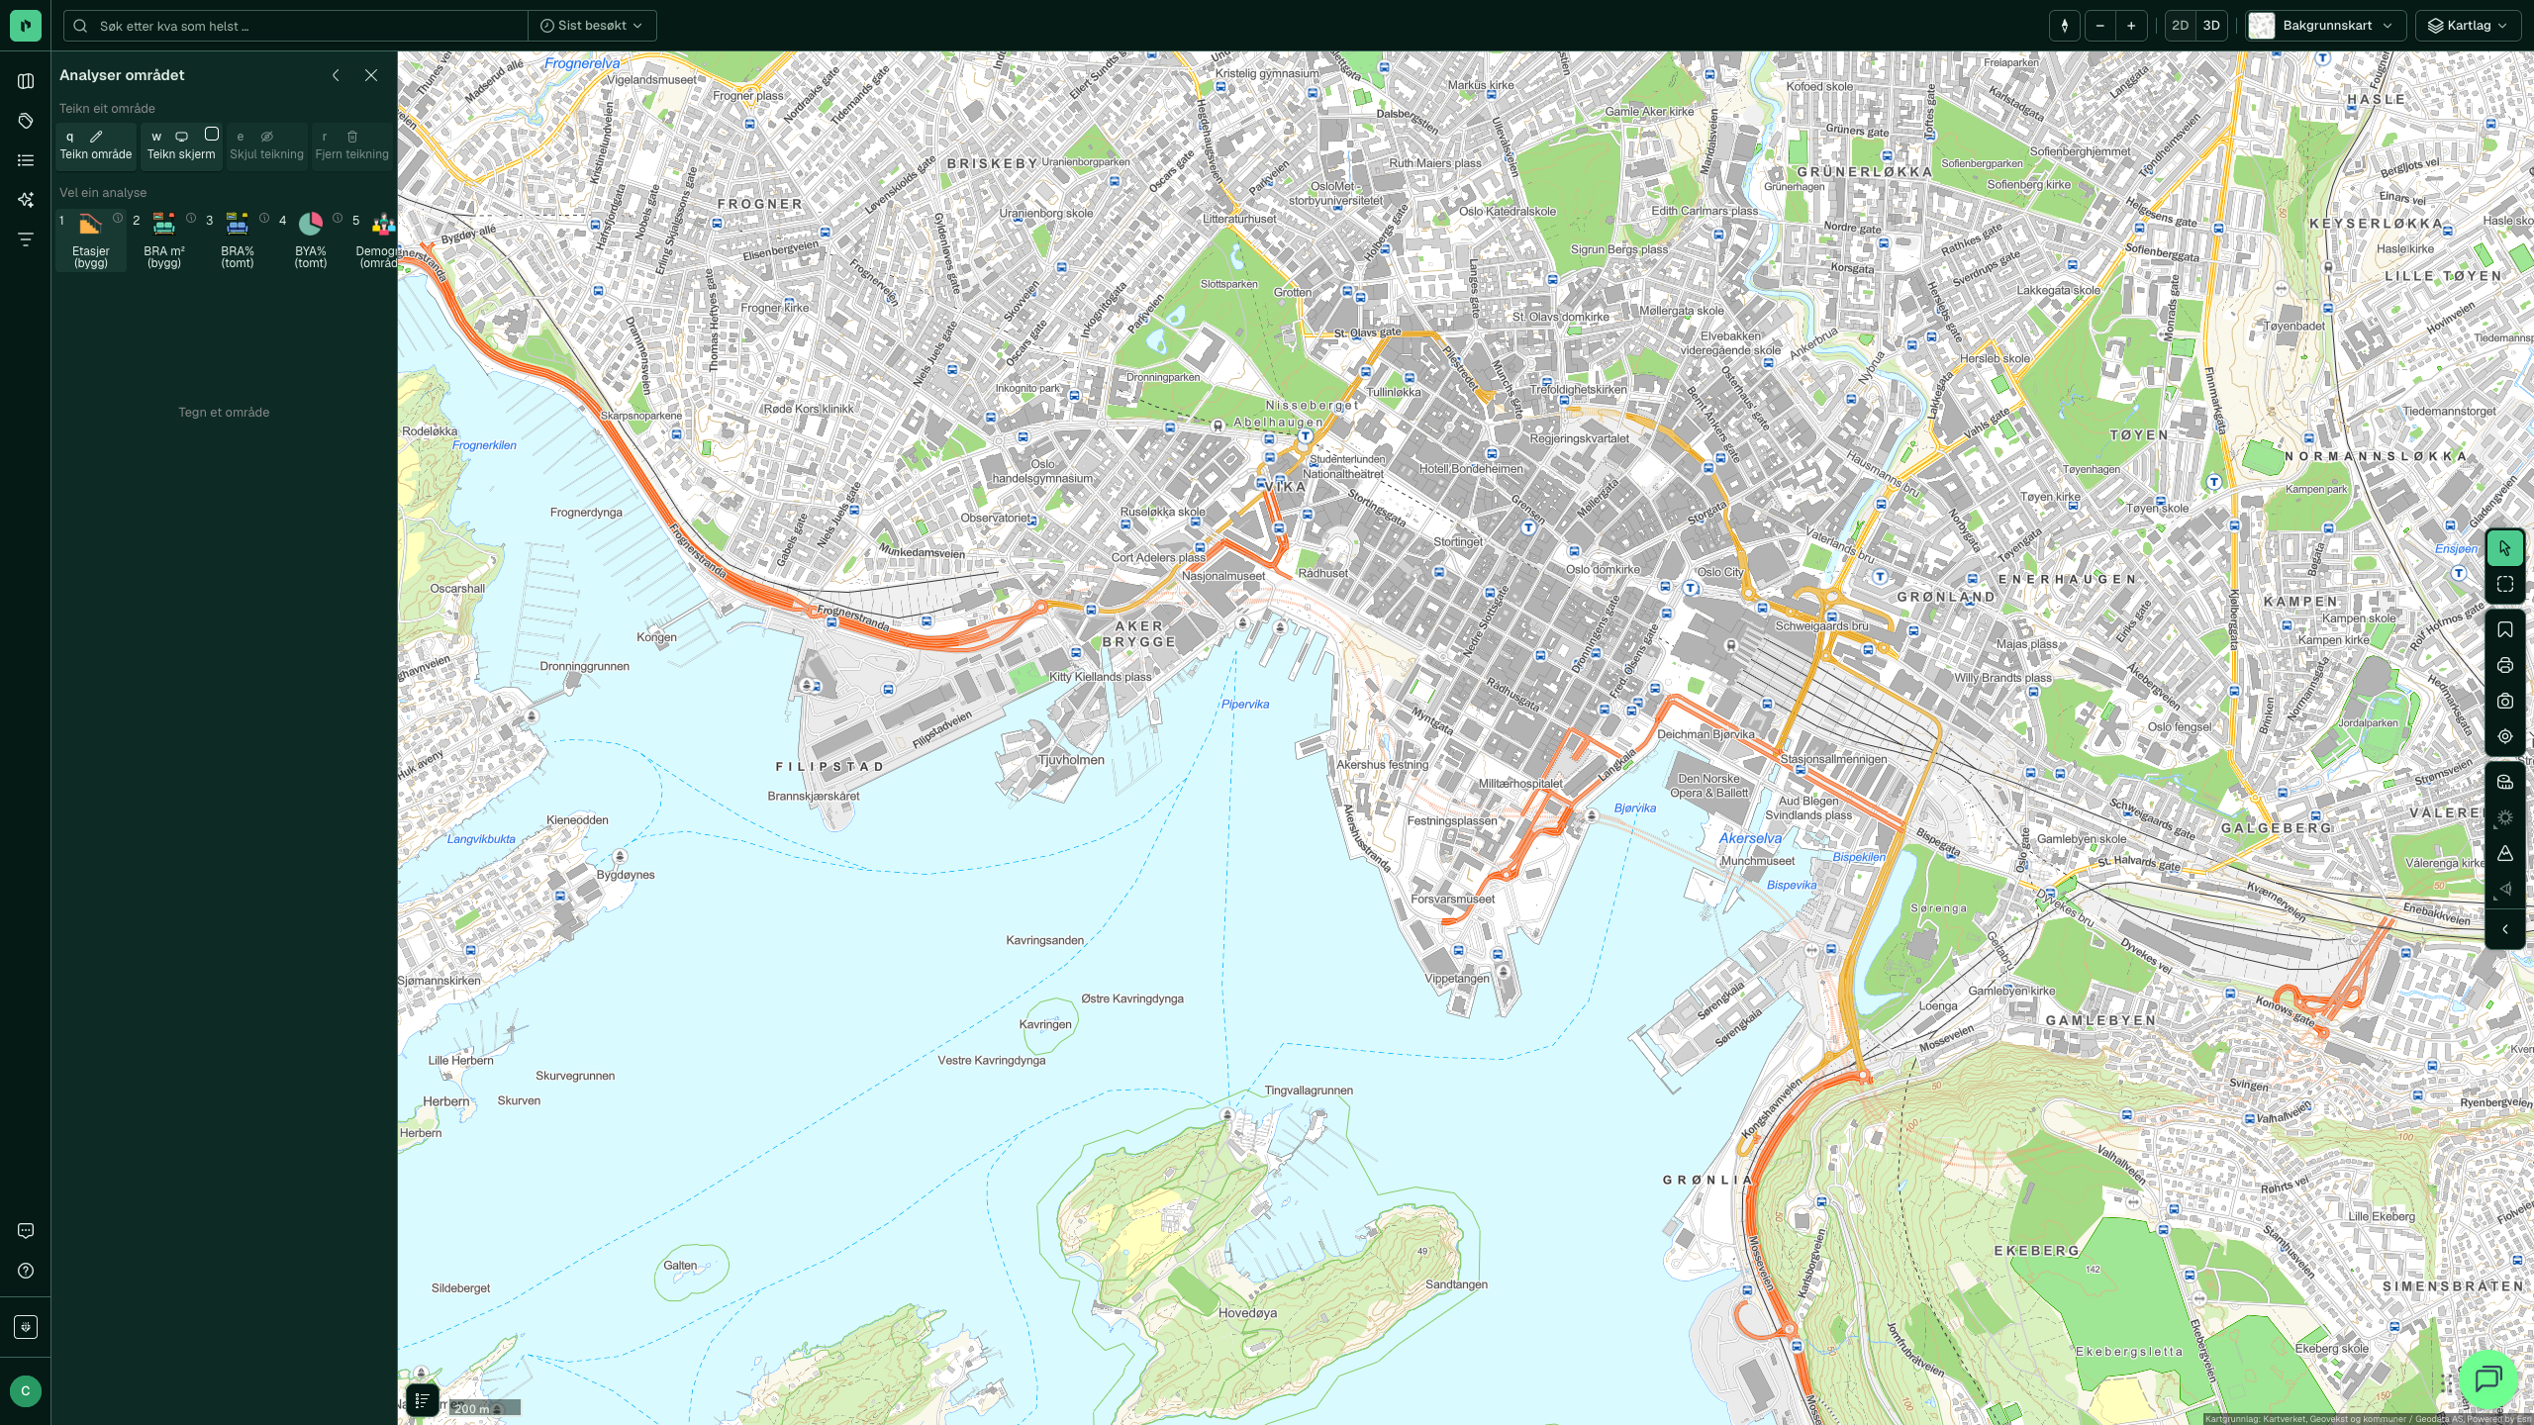Open the chat bubble support widget
The image size is (2534, 1425).
(x=2487, y=1378)
